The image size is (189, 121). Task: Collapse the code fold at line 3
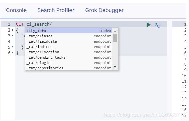(x=12, y=36)
